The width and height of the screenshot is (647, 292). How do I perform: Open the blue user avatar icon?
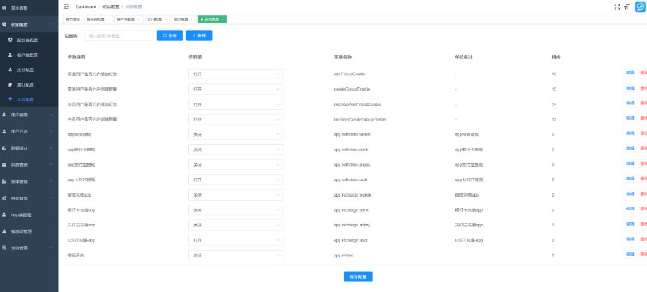[641, 6]
